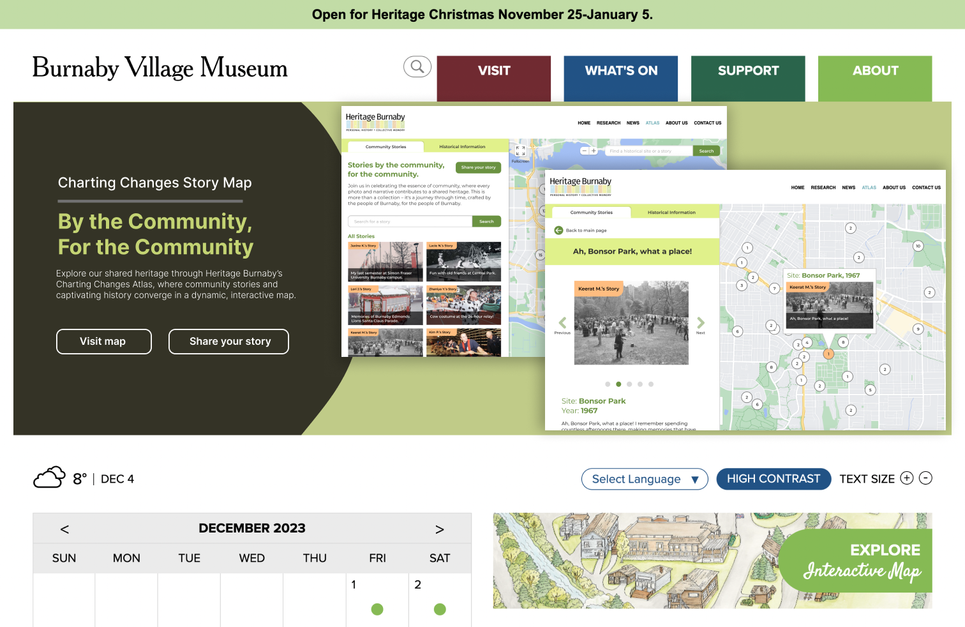965x627 pixels.
Task: Toggle High Contrast mode
Action: click(774, 479)
